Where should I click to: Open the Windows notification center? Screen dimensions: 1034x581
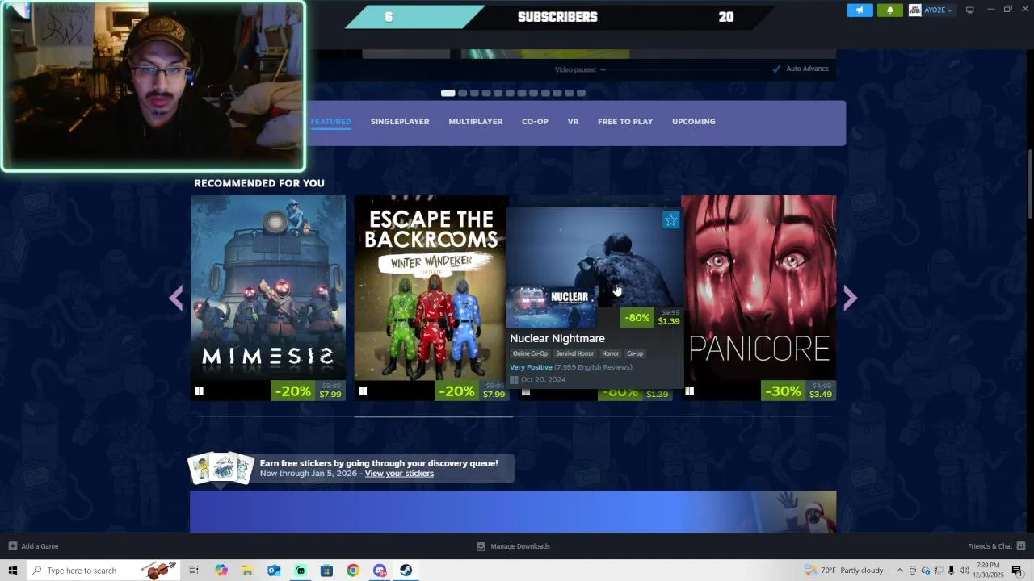pyautogui.click(x=1017, y=571)
